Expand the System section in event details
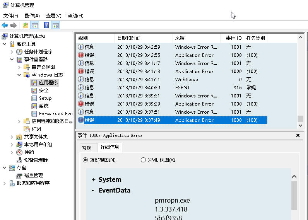This screenshot has width=308, height=220. (94, 179)
